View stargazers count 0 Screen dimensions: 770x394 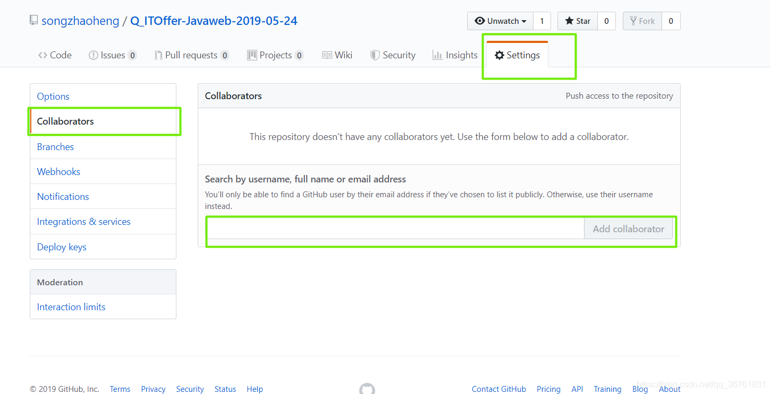[606, 21]
